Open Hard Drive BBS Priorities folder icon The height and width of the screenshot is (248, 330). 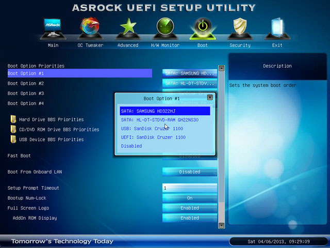[13, 119]
